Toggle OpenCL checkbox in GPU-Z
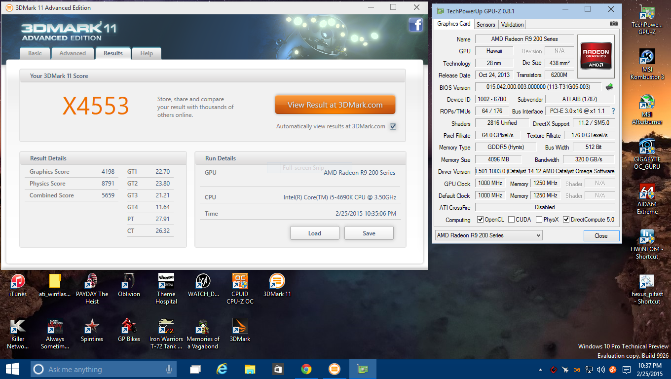Screen dimensions: 671x379 [x=481, y=220]
